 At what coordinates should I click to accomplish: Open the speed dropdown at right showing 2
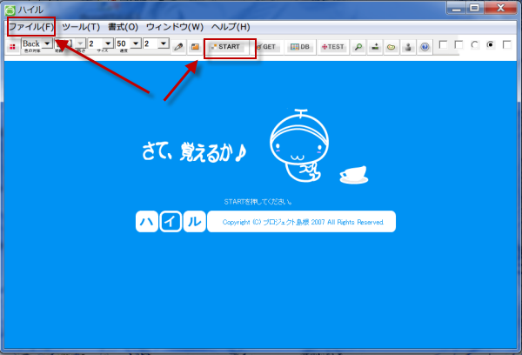coord(163,44)
